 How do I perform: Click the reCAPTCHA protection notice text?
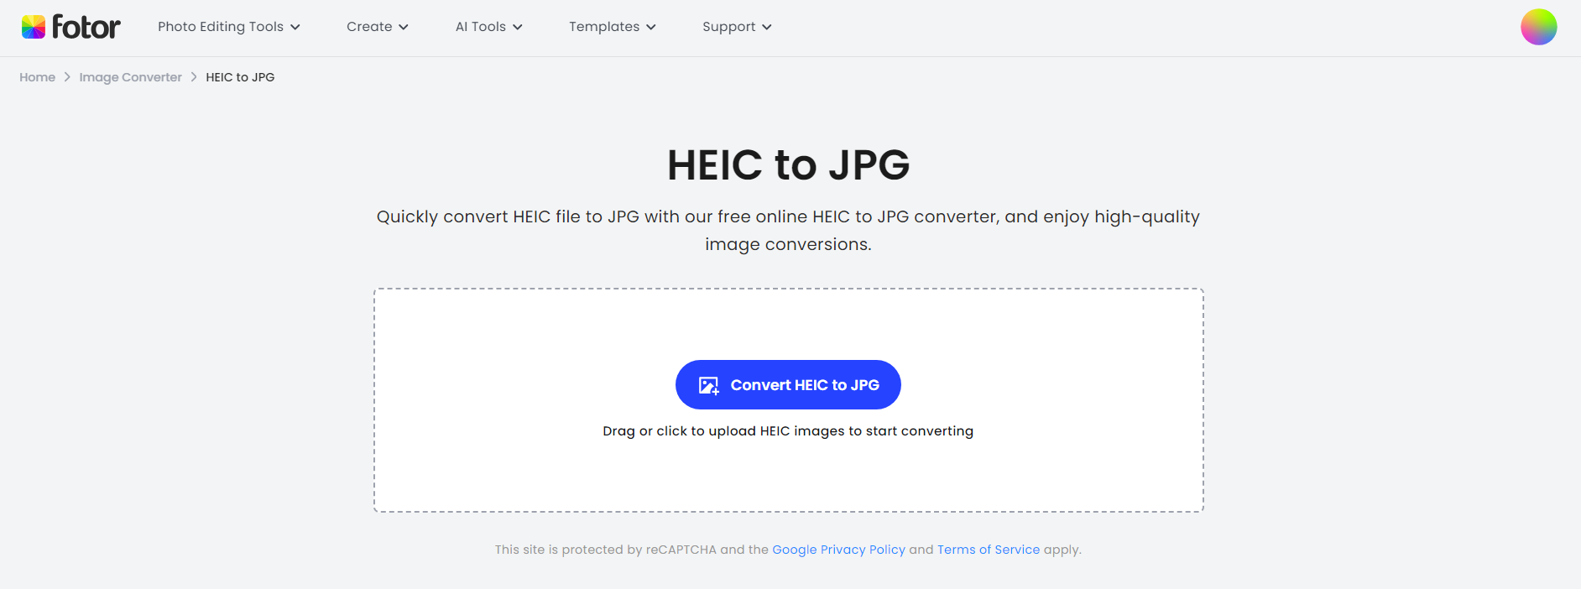[x=788, y=550]
